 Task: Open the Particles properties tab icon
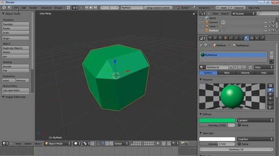257,38
